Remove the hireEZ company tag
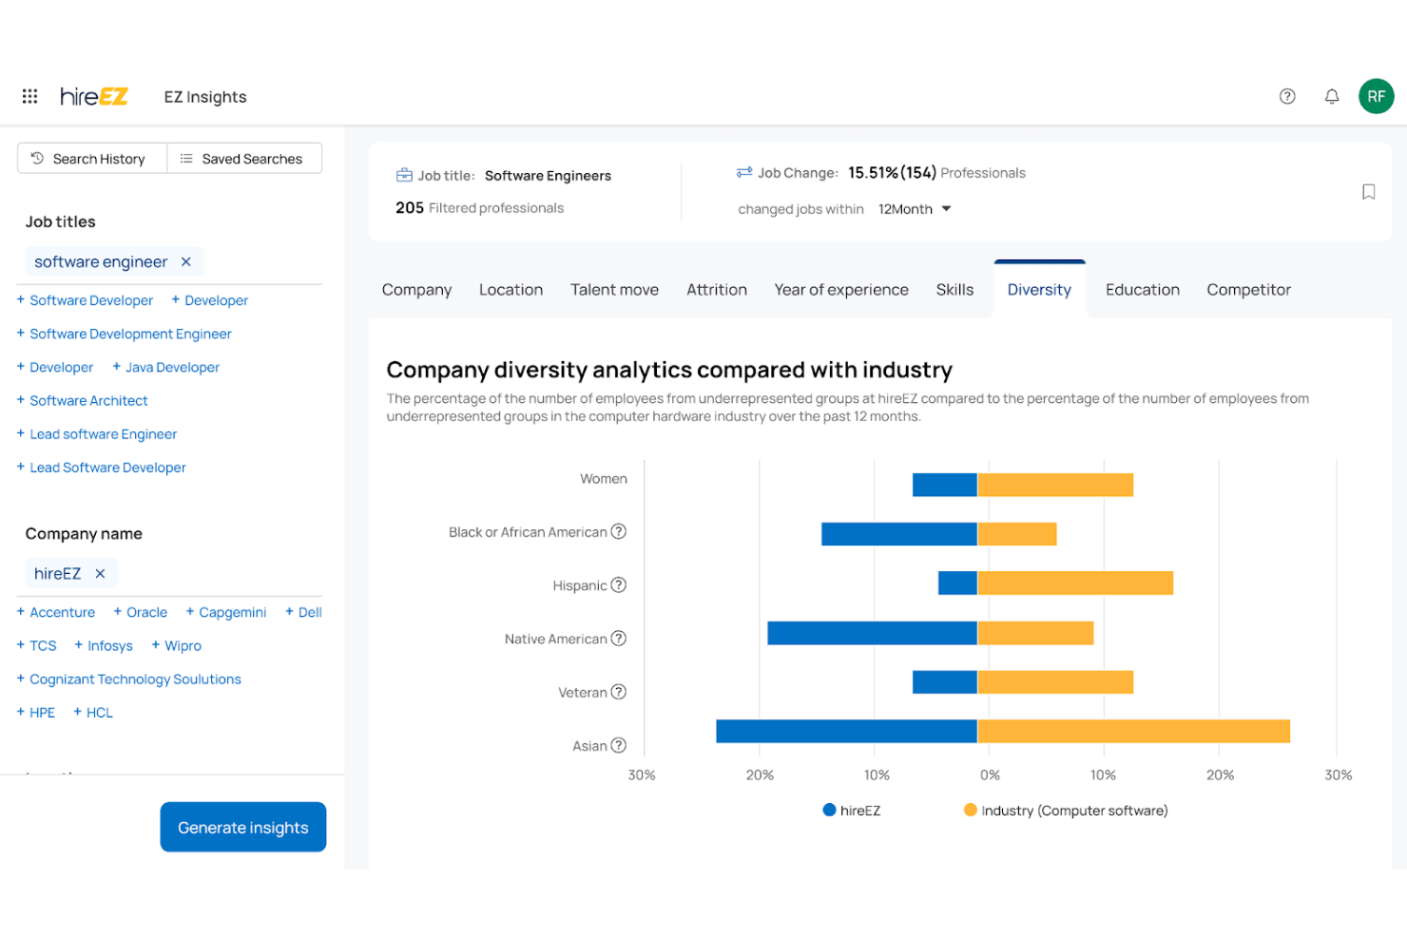The width and height of the screenshot is (1407, 938). (x=100, y=573)
